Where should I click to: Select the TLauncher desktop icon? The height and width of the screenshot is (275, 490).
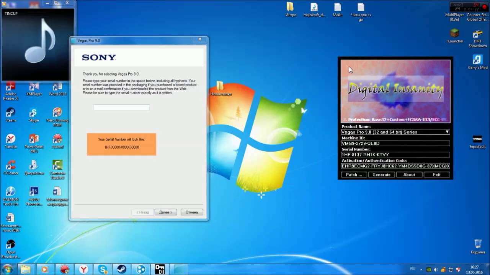pos(454,36)
